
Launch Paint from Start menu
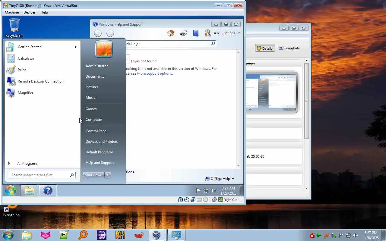tap(42, 70)
